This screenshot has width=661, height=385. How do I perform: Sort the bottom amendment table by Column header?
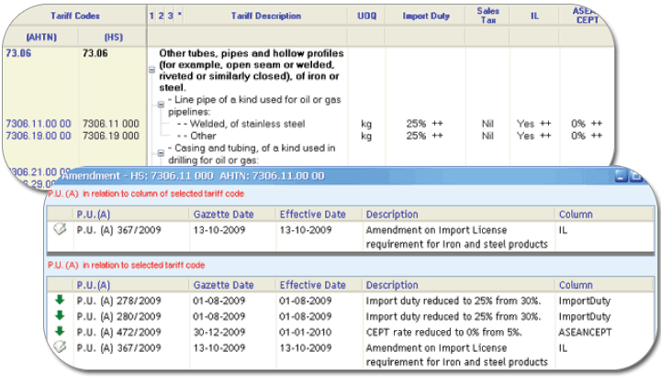tap(576, 285)
